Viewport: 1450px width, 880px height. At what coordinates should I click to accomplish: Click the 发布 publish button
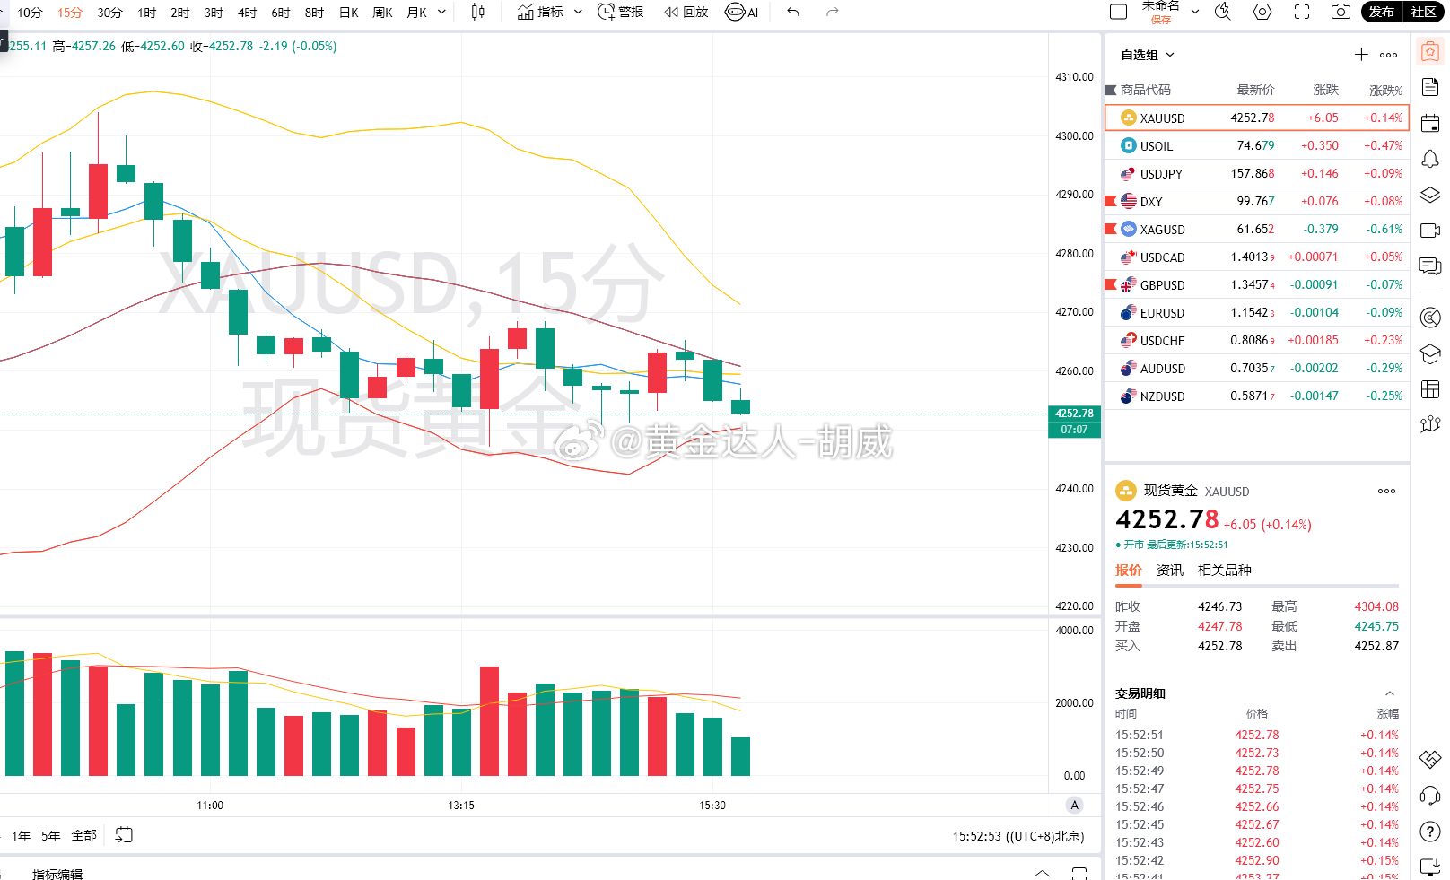1382,12
